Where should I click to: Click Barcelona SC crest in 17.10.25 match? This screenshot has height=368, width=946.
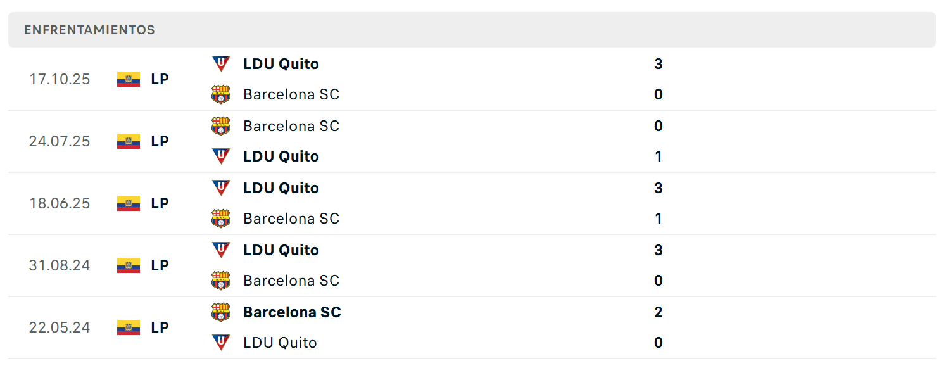coord(221,94)
